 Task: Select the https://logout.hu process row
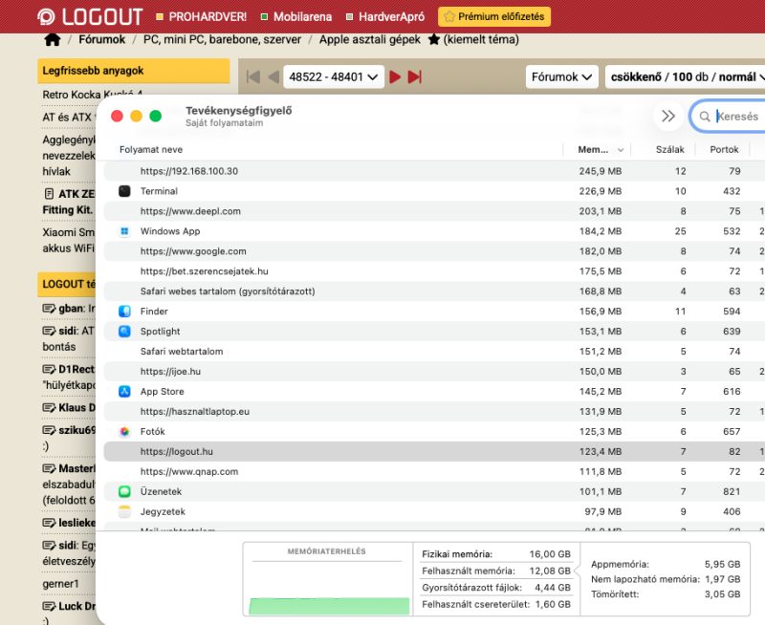pyautogui.click(x=434, y=451)
